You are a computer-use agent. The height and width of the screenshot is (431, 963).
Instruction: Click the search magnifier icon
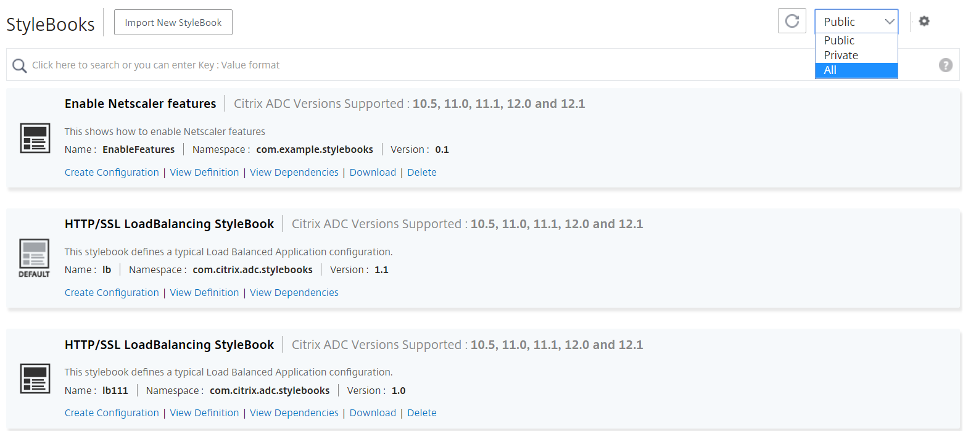(x=20, y=65)
